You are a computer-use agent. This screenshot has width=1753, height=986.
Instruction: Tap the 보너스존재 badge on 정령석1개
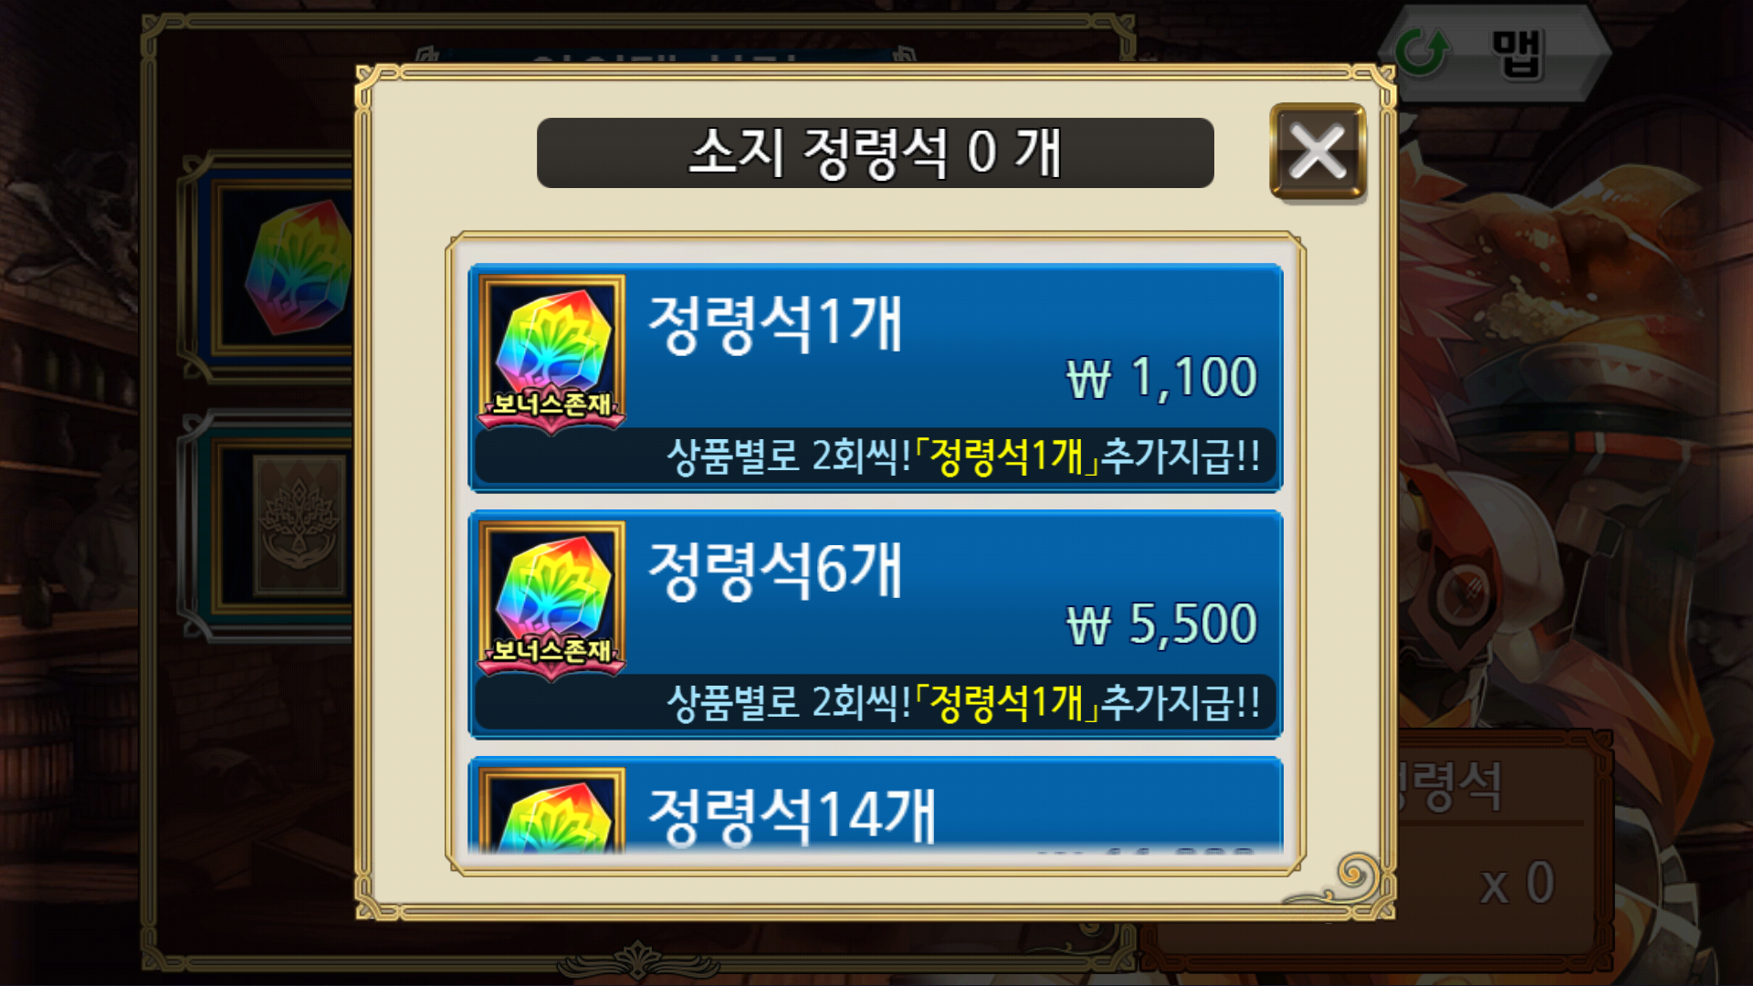tap(551, 404)
